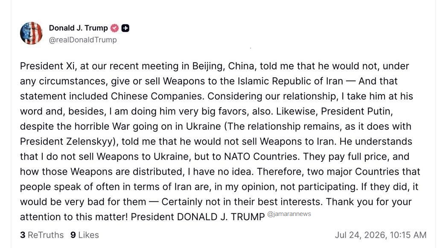This screenshot has height=248, width=443.
Task: Click the signature "President DONALD J. TRUMP"
Action: tap(198, 217)
